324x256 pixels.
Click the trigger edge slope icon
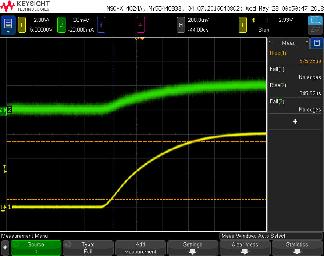click(254, 20)
